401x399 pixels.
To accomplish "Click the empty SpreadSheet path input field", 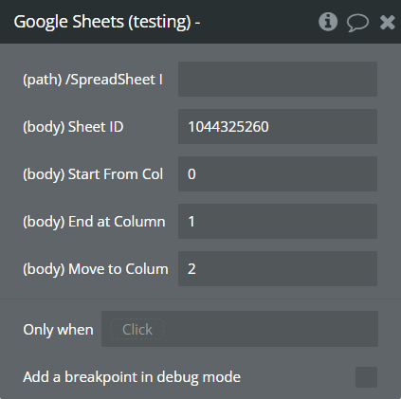I will coord(278,79).
